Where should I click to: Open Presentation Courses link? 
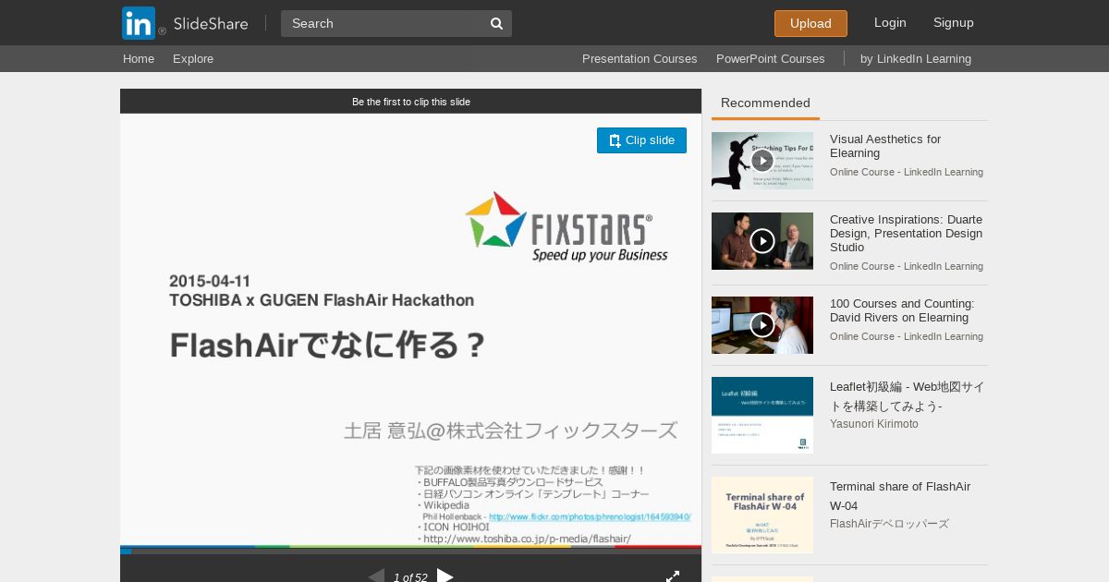point(640,58)
